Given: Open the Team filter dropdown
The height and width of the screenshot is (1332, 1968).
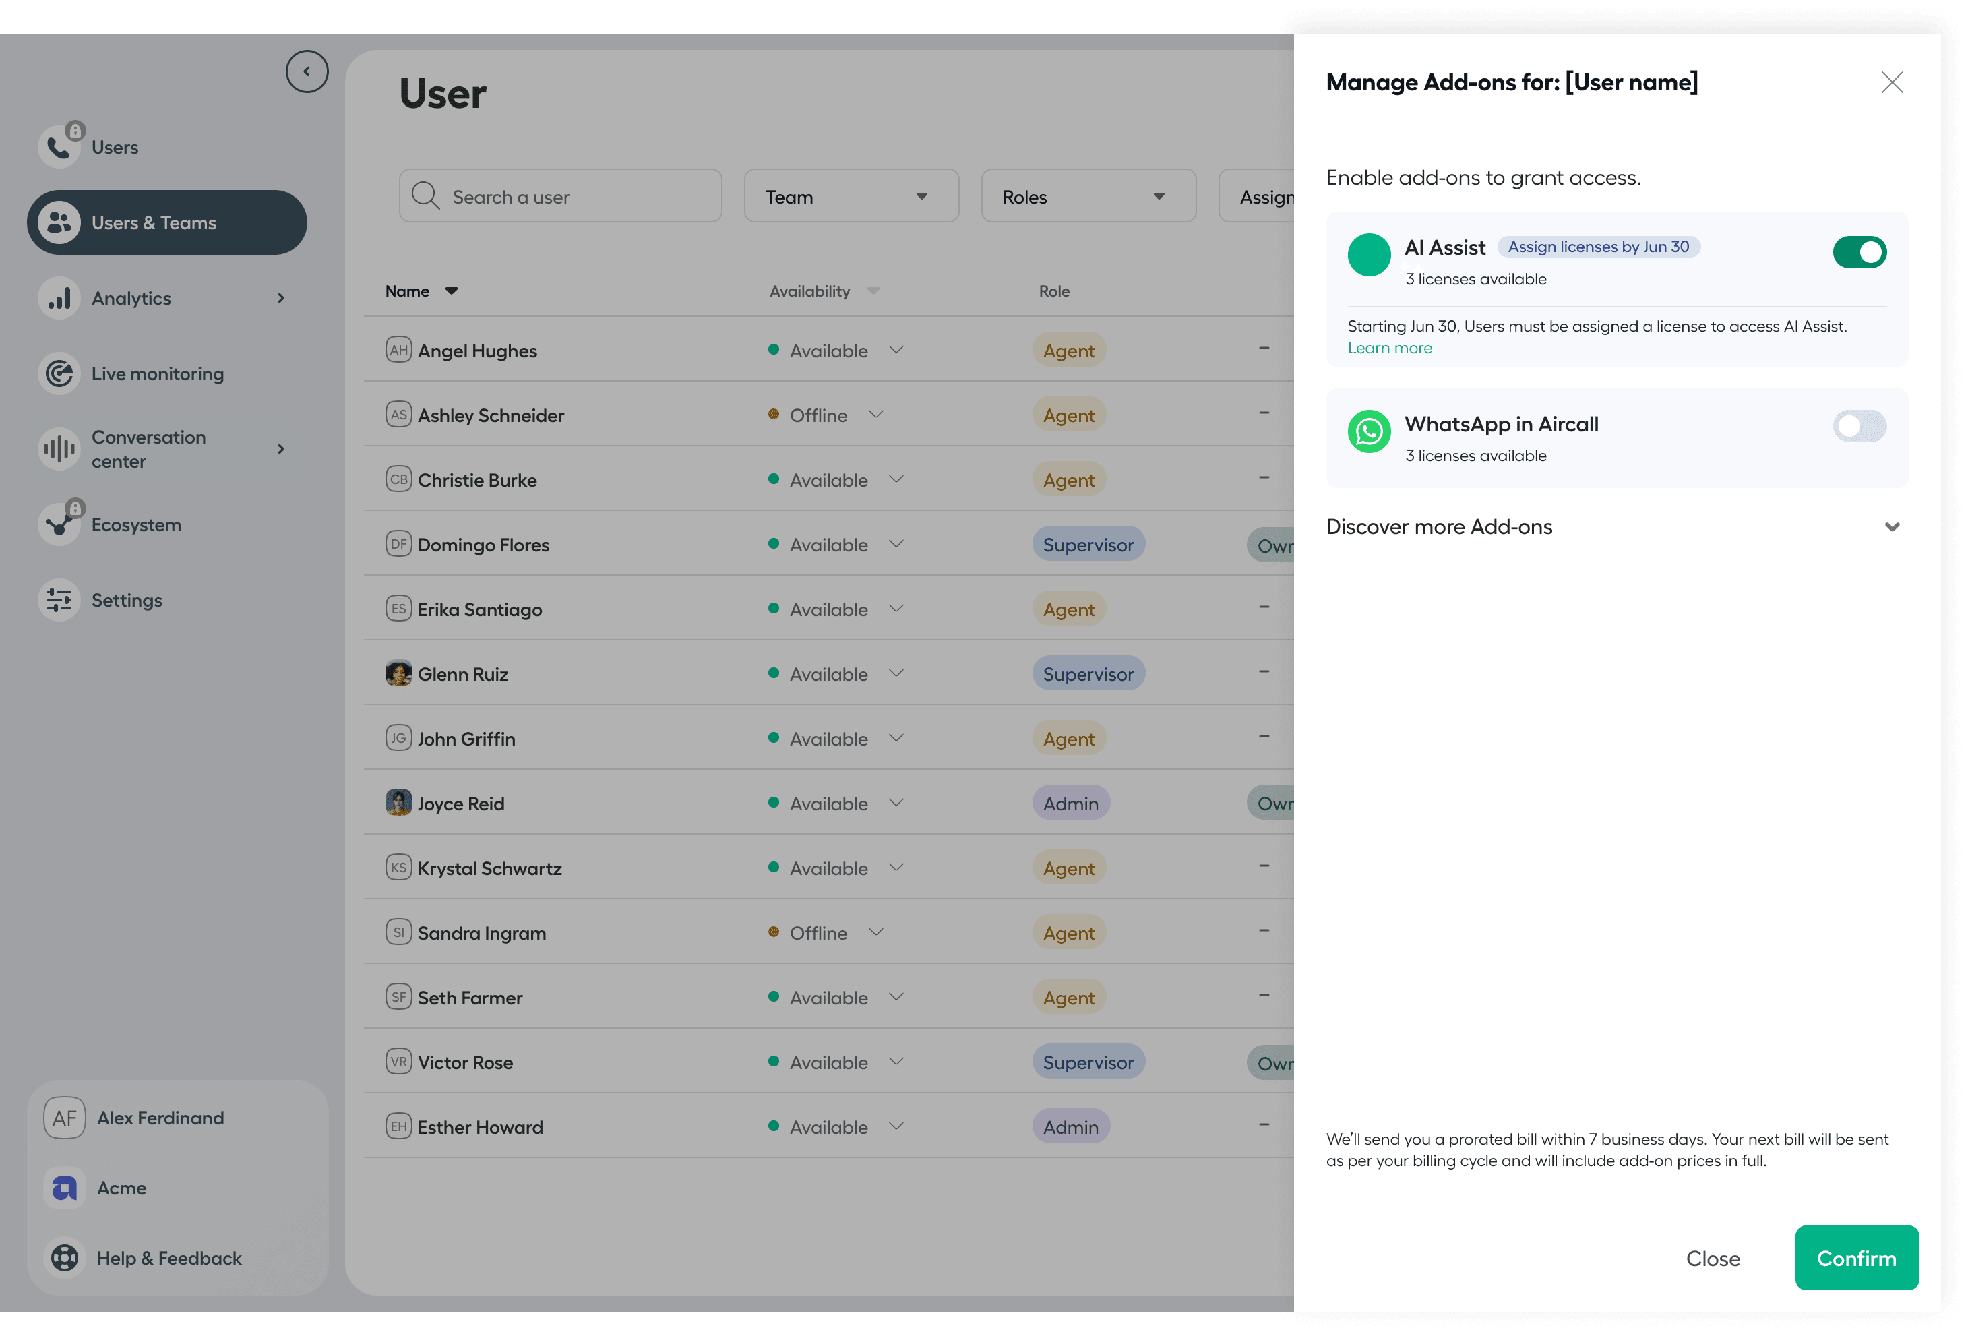Looking at the screenshot, I should point(850,196).
